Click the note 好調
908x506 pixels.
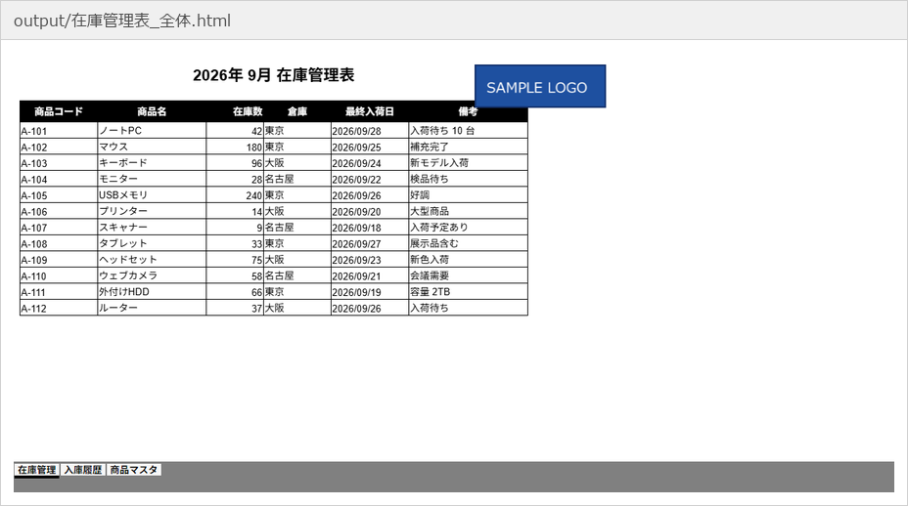coord(468,195)
